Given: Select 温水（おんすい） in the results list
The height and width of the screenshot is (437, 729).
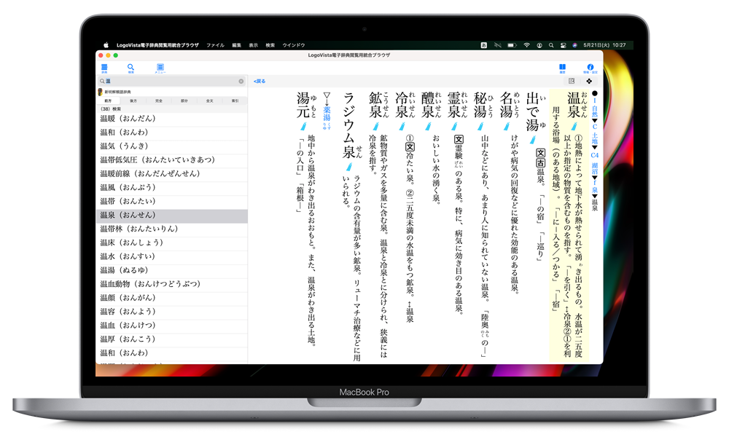Looking at the screenshot, I should pos(171,256).
